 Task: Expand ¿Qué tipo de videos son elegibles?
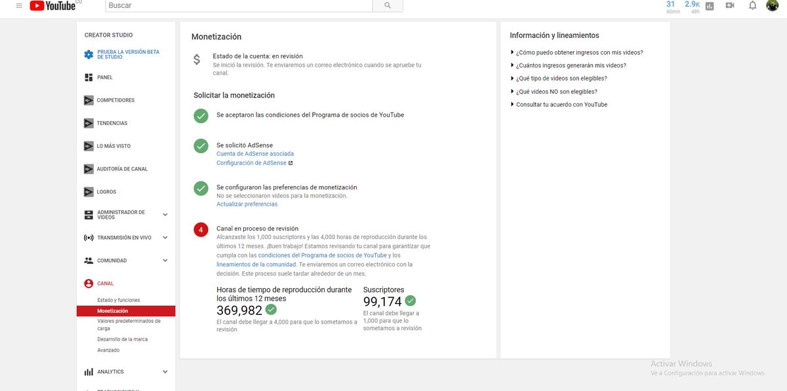[563, 79]
